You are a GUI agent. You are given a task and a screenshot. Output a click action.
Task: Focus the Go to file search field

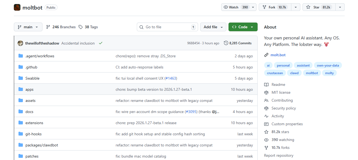(167, 27)
